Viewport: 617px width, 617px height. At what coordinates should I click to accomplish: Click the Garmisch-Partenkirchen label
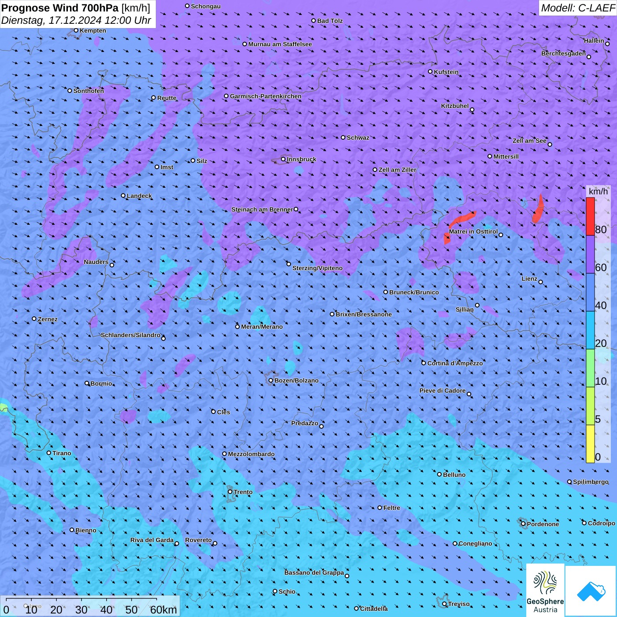click(x=266, y=96)
